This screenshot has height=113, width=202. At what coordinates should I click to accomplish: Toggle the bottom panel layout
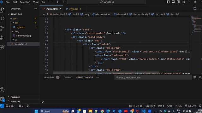(173, 2)
